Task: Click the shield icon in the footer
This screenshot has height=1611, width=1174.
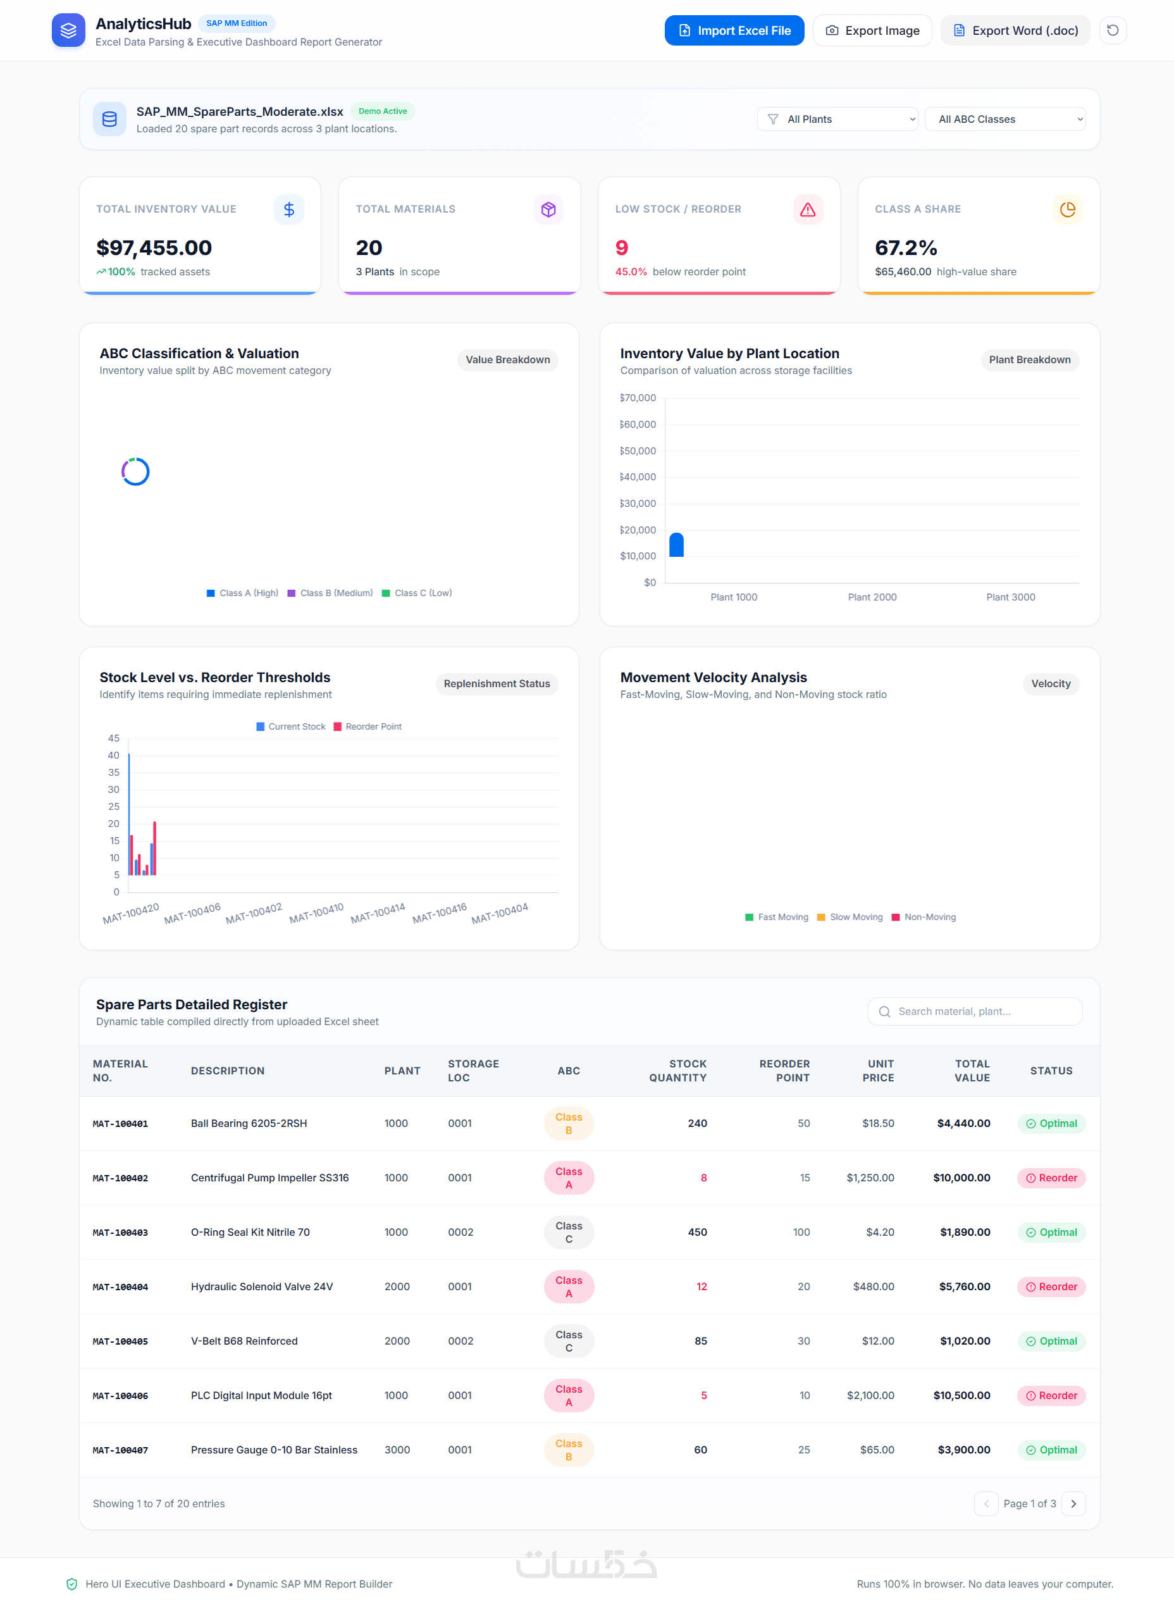Action: coord(71,1584)
